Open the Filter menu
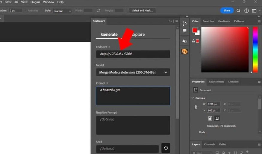The width and height of the screenshot is (262, 154). point(8,2)
